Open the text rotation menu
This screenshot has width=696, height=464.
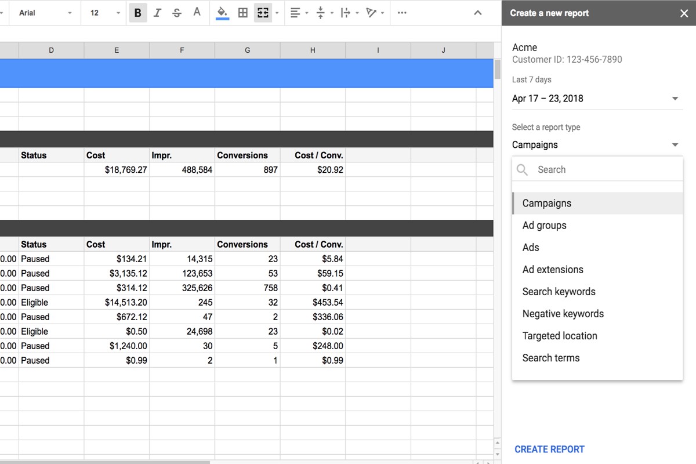point(375,13)
